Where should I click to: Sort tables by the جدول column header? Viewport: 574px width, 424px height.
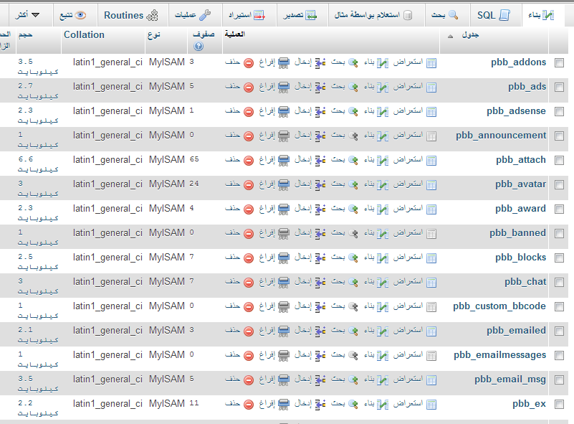[470, 35]
